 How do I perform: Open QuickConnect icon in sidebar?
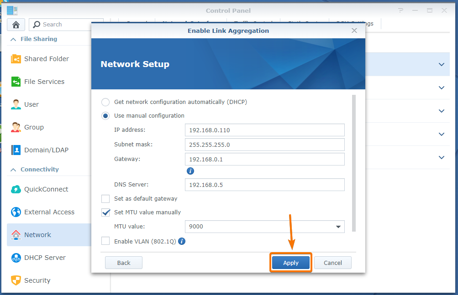click(16, 189)
